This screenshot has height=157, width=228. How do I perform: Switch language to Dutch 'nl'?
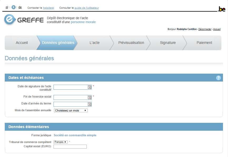click(x=7, y=7)
